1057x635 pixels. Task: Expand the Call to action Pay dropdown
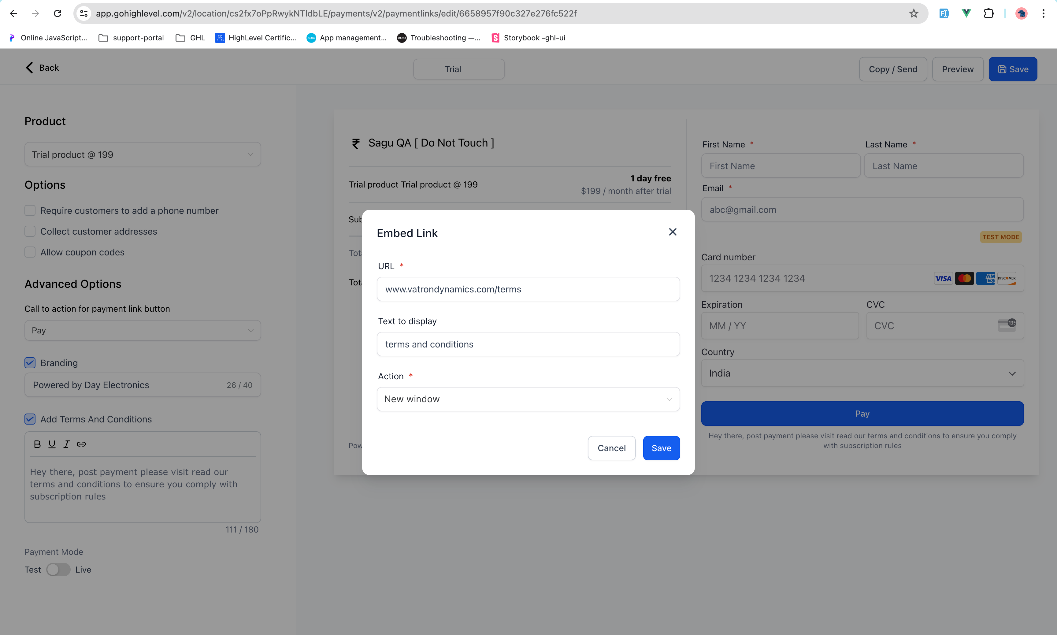(x=141, y=330)
